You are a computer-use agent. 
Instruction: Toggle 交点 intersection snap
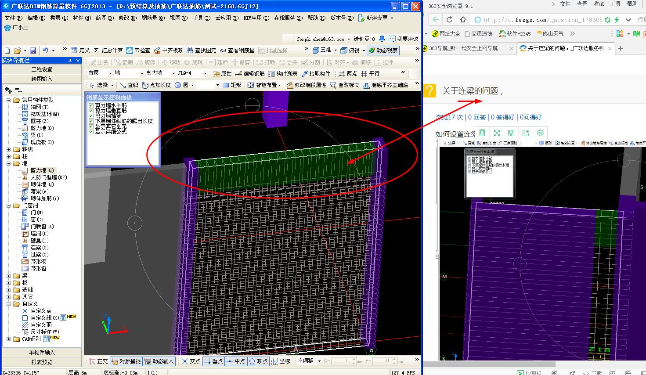(x=191, y=361)
